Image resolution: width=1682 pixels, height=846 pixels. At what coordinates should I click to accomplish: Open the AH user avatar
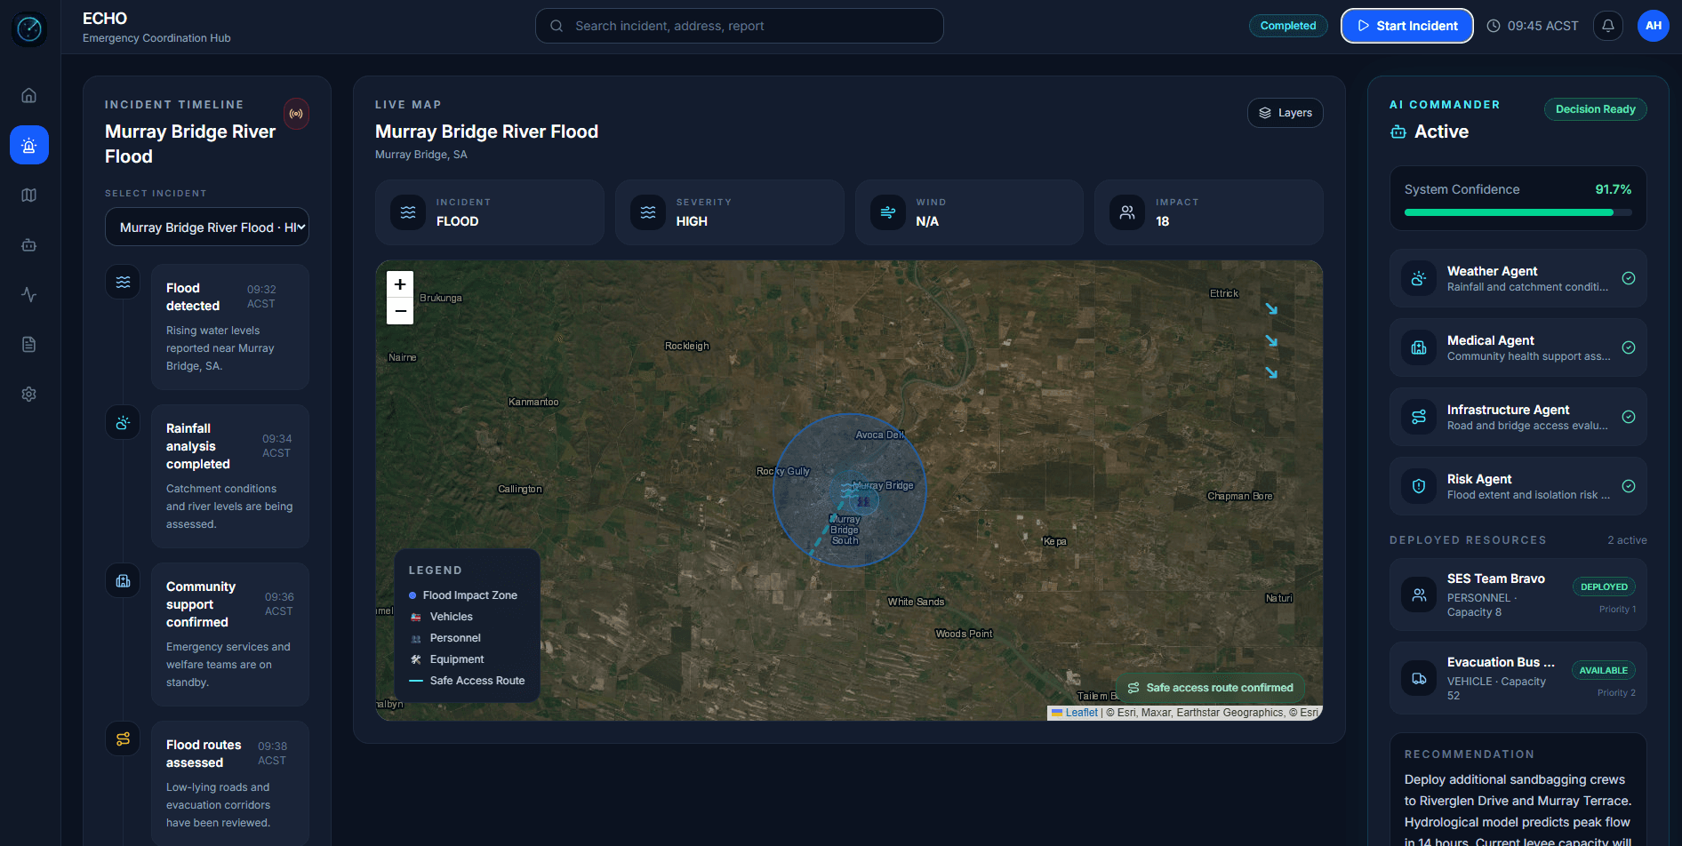[x=1654, y=26]
